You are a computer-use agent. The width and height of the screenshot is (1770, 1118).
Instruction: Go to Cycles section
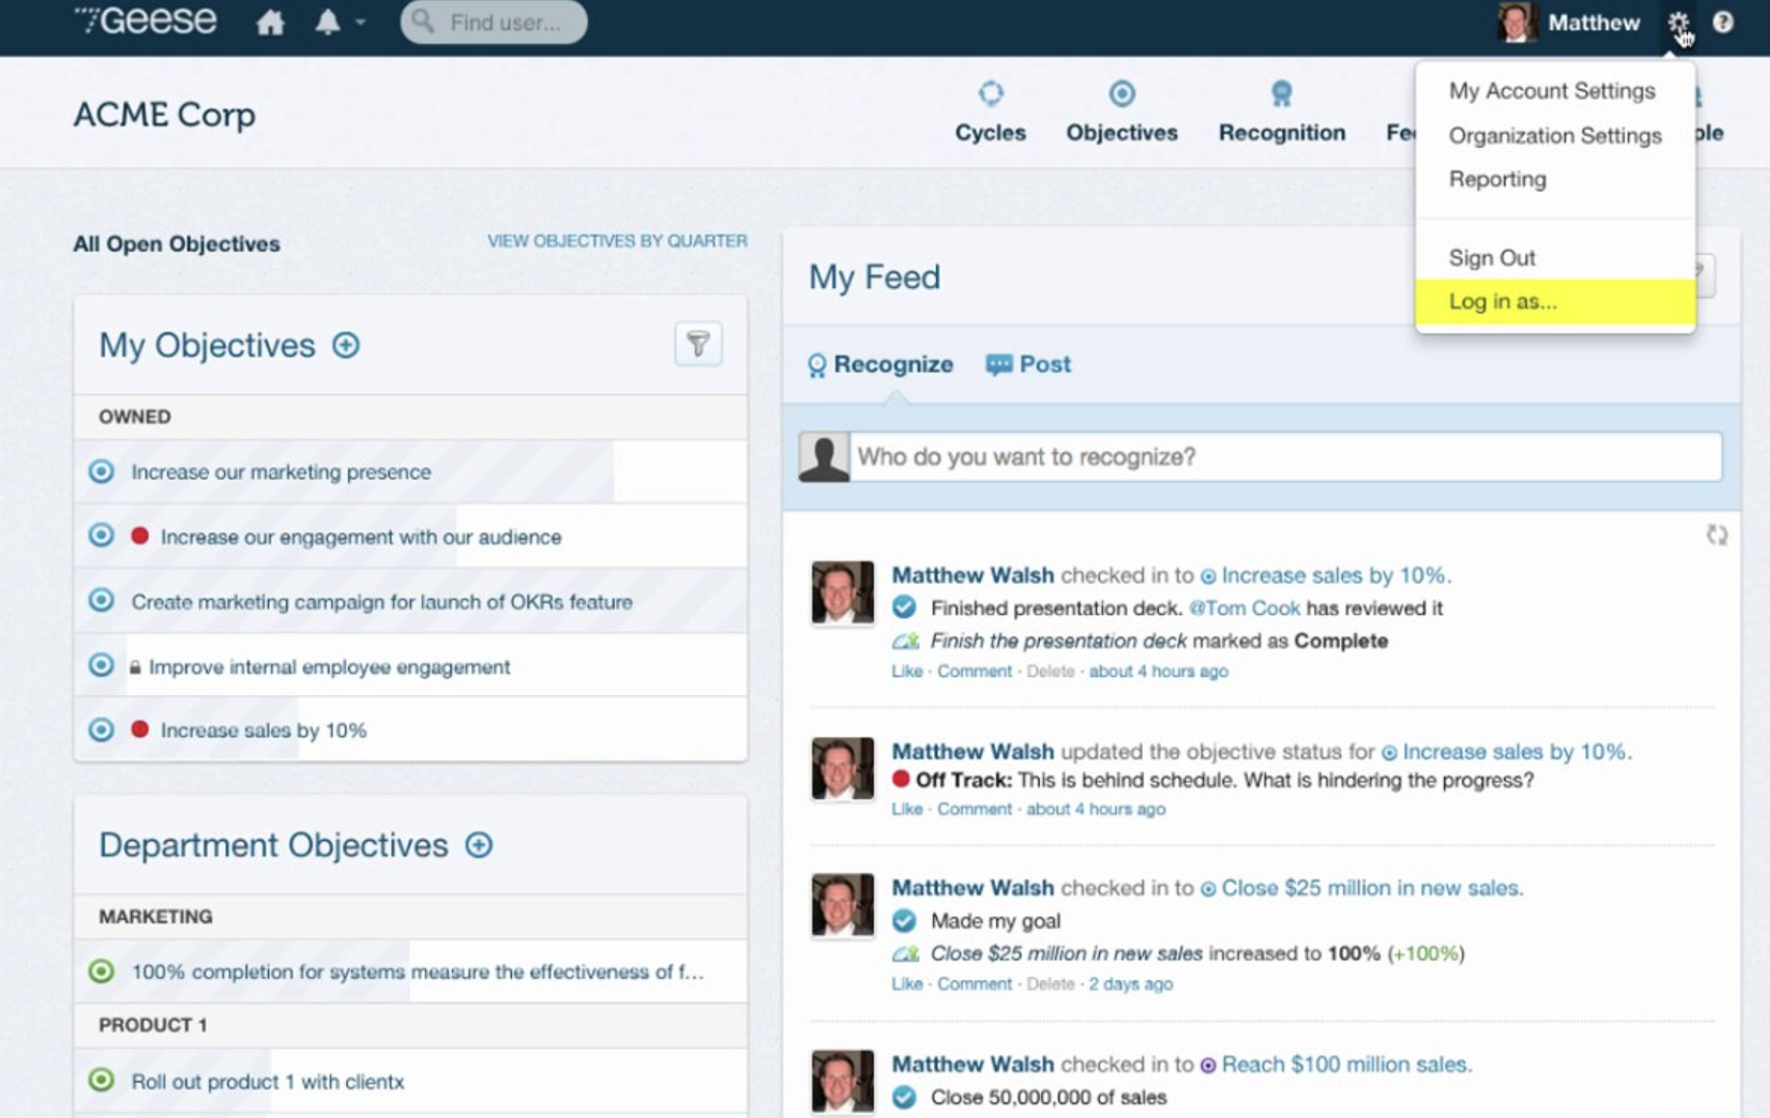point(990,112)
